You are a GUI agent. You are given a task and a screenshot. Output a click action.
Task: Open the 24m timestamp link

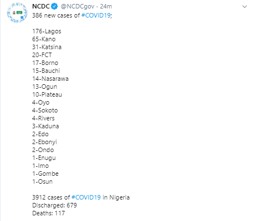pos(106,6)
